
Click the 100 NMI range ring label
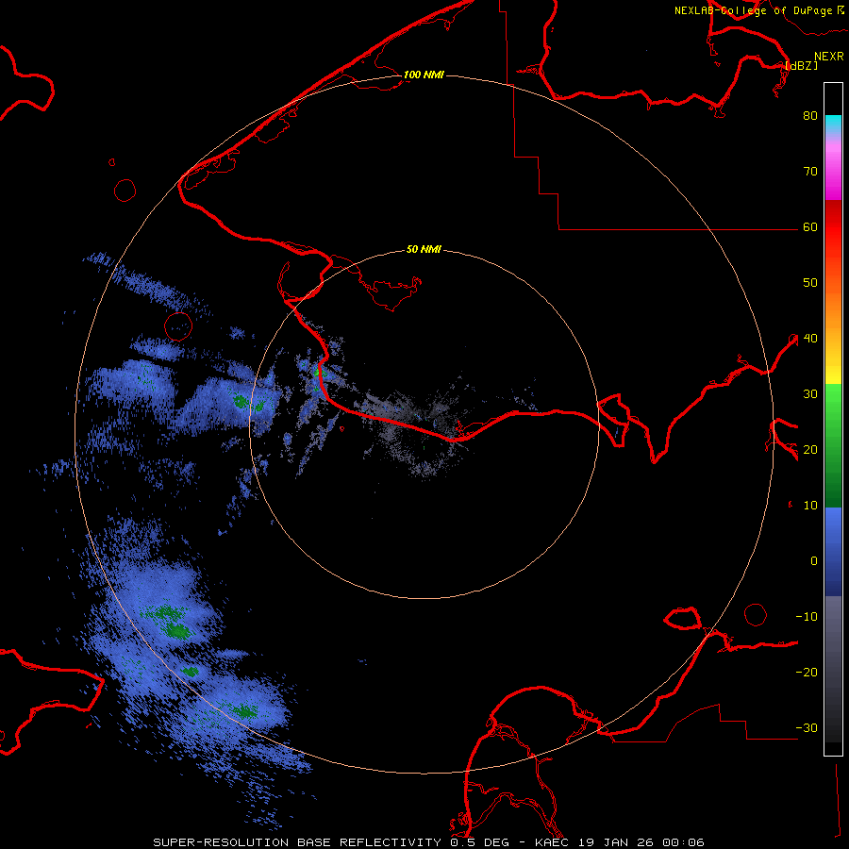pos(424,75)
